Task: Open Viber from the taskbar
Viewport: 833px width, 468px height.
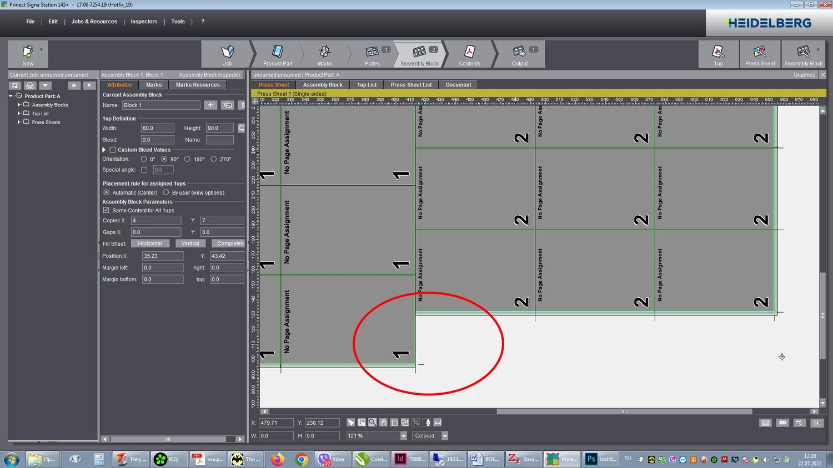Action: [332, 459]
